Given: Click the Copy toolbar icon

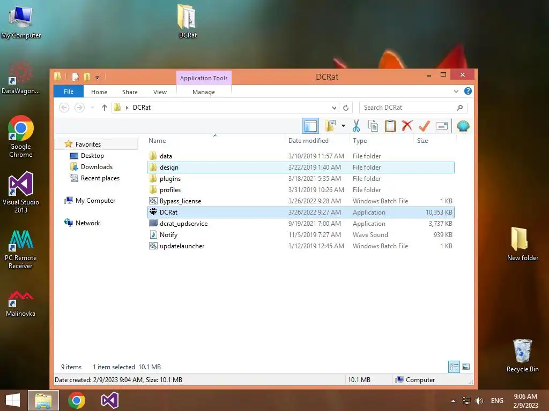Looking at the screenshot, I should coord(373,126).
